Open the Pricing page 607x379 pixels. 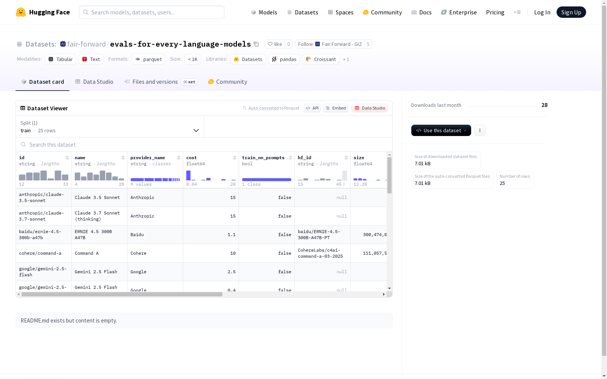495,12
